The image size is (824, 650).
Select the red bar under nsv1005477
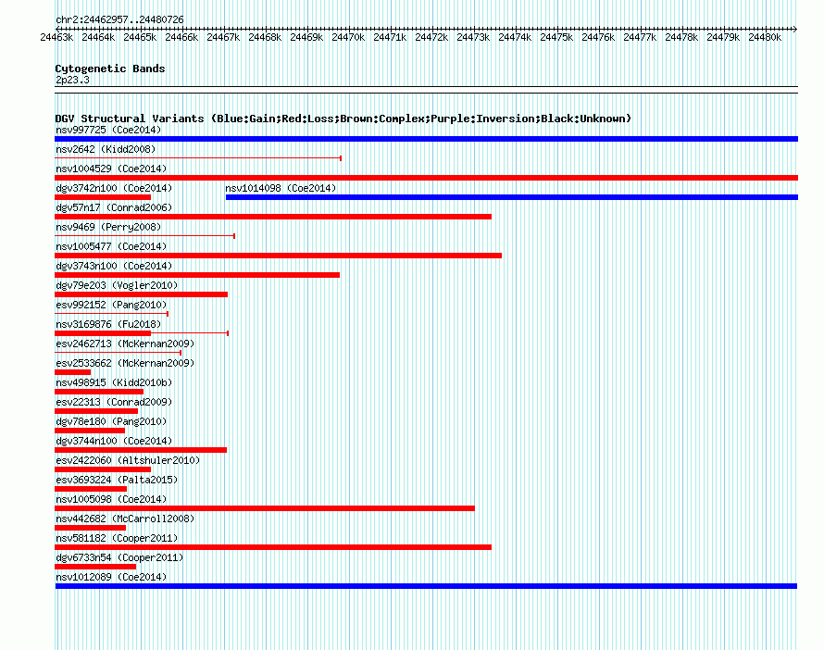click(278, 256)
